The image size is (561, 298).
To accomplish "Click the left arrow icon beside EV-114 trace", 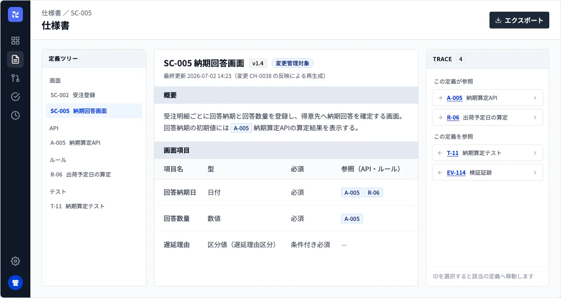I will tap(440, 173).
